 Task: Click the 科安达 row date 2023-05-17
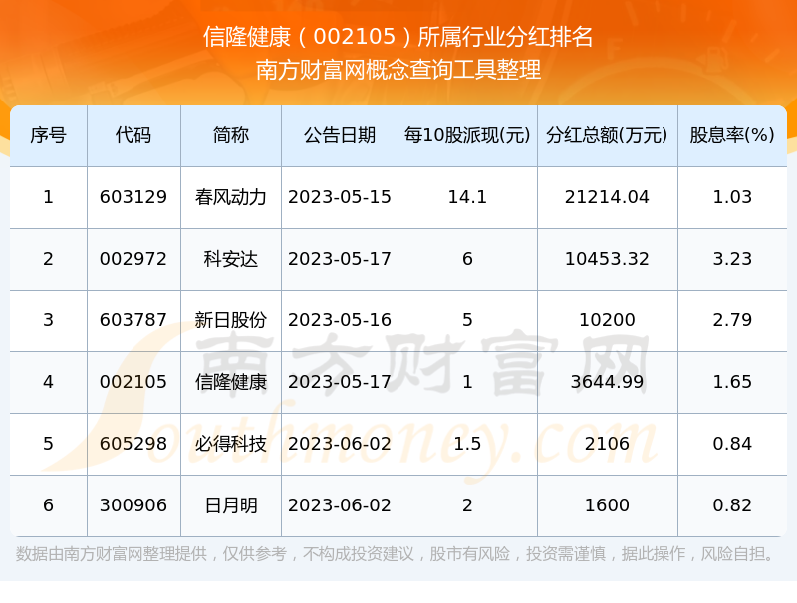(x=340, y=259)
